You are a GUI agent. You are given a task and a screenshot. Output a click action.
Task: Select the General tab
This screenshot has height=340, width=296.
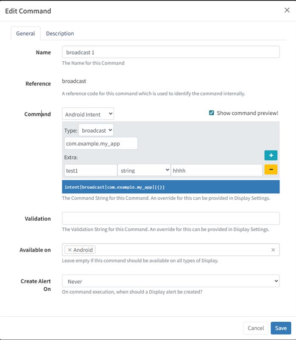pyautogui.click(x=25, y=34)
